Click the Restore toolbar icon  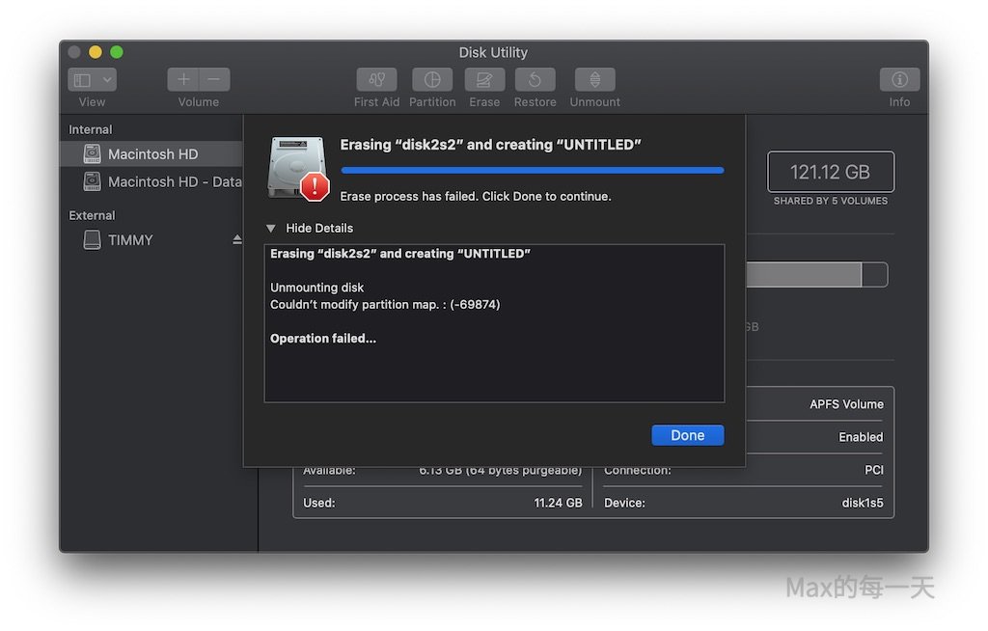tap(535, 80)
